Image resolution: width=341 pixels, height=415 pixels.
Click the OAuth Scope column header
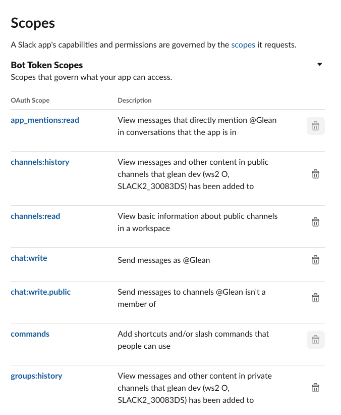pyautogui.click(x=30, y=101)
